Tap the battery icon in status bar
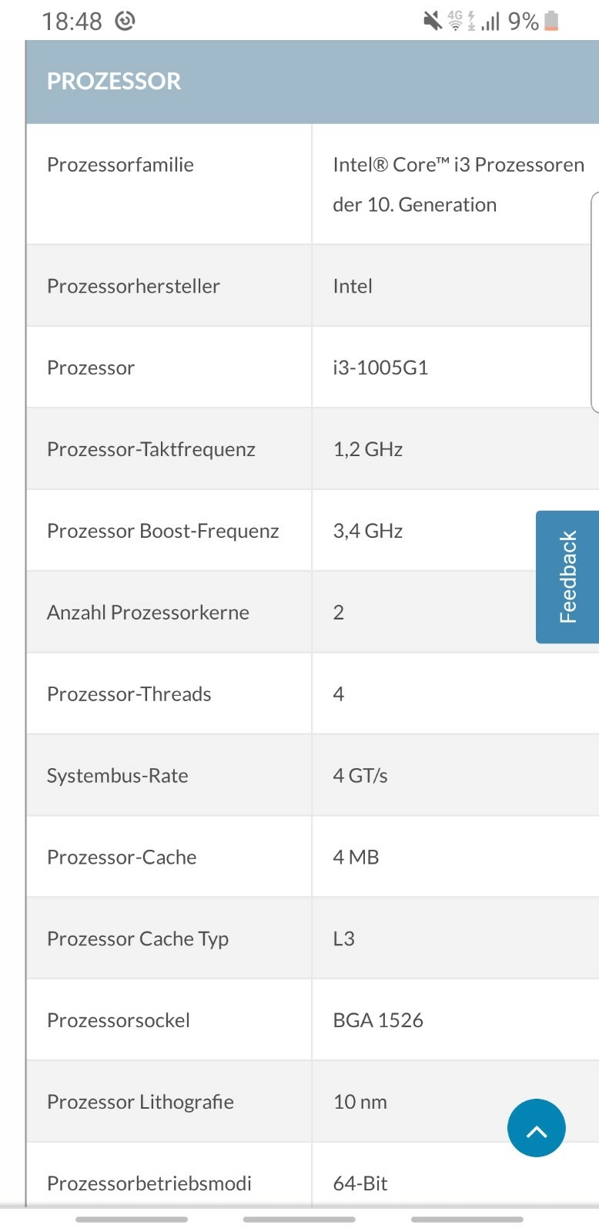The width and height of the screenshot is (599, 1232). pos(551,21)
